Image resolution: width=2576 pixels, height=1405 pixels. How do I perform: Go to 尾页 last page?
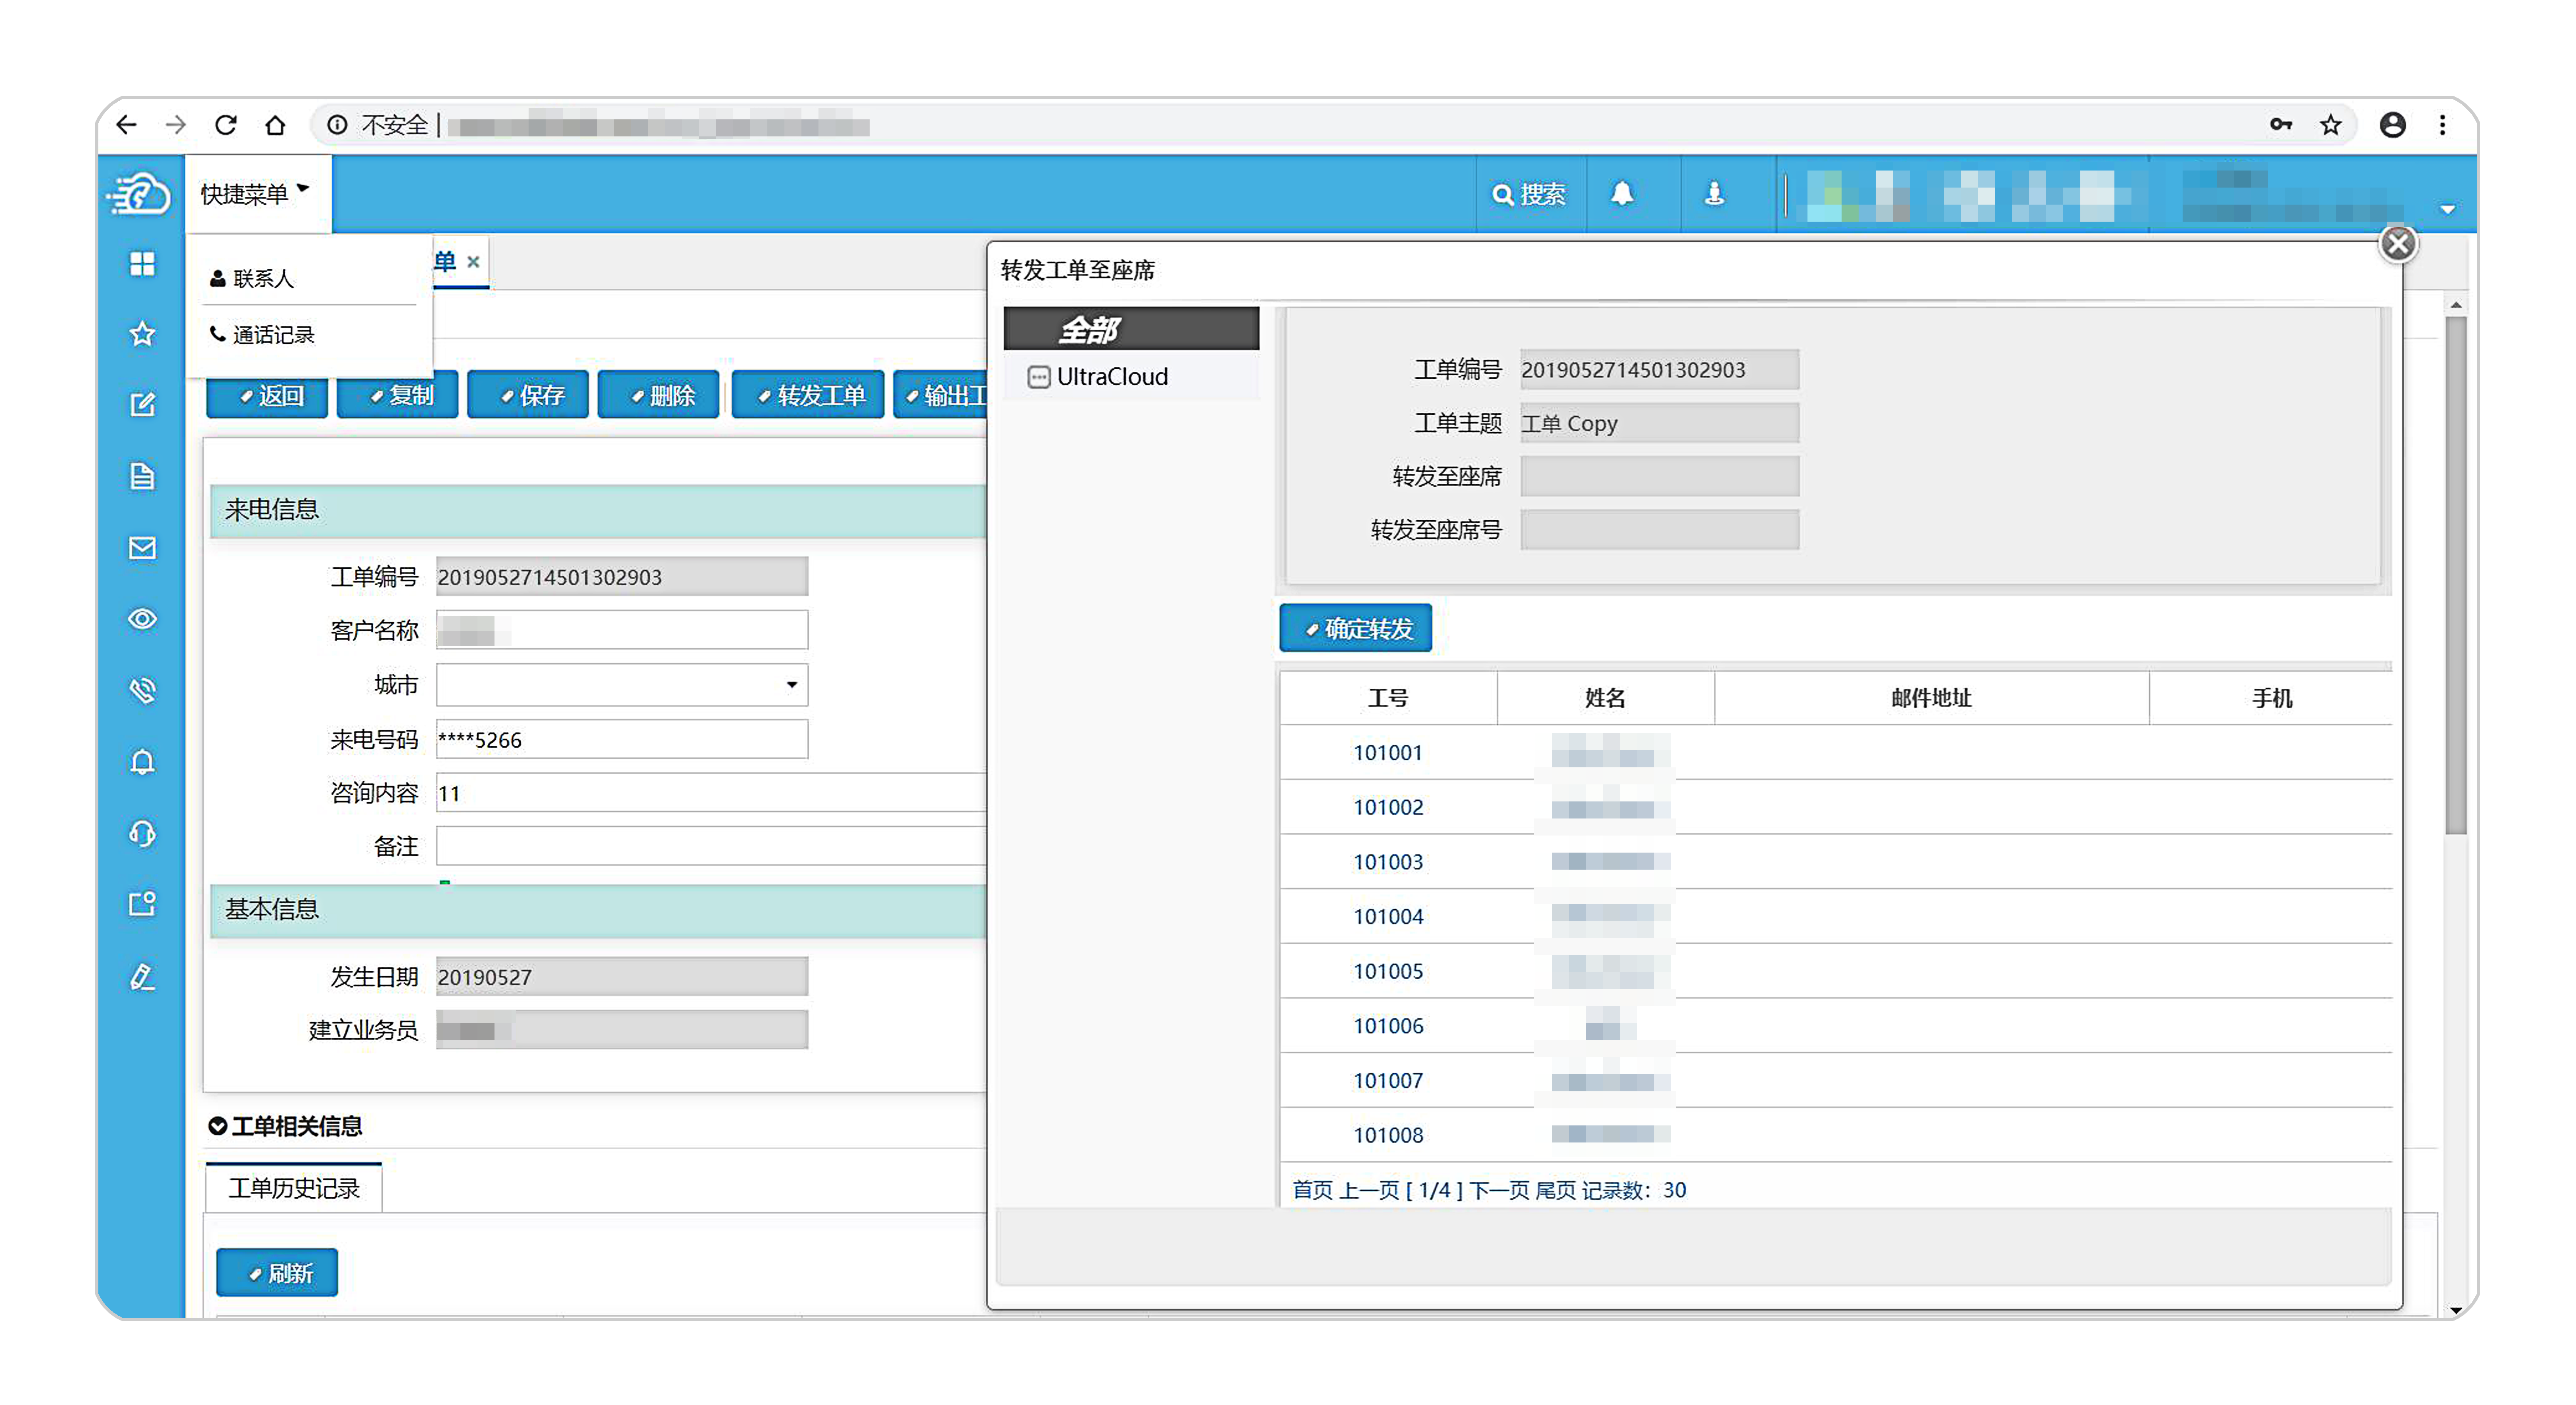pyautogui.click(x=1556, y=1190)
